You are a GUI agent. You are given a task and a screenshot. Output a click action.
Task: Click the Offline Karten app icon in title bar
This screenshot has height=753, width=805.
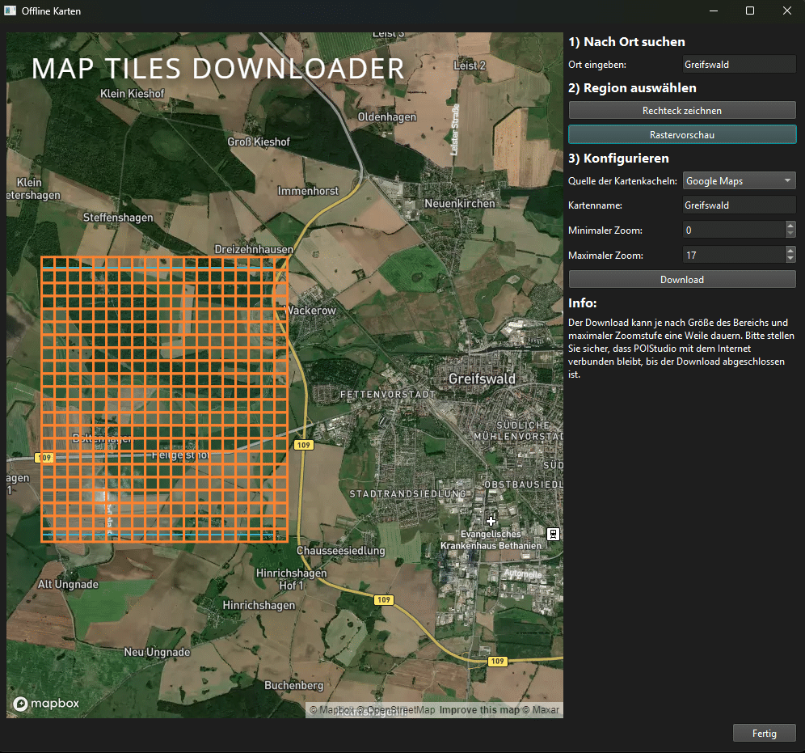[11, 11]
